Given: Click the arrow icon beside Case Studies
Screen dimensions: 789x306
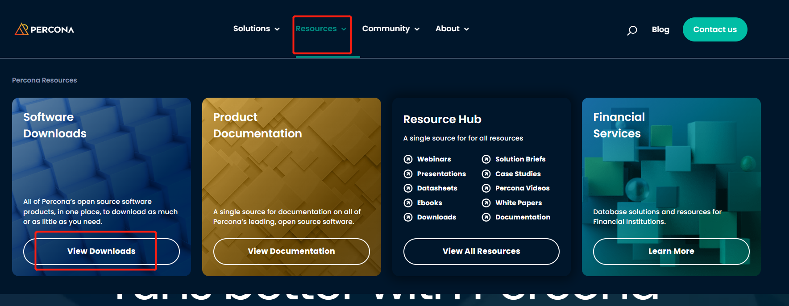Looking at the screenshot, I should tap(486, 174).
